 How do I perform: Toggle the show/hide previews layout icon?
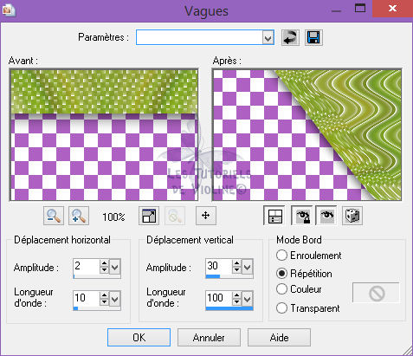point(274,216)
